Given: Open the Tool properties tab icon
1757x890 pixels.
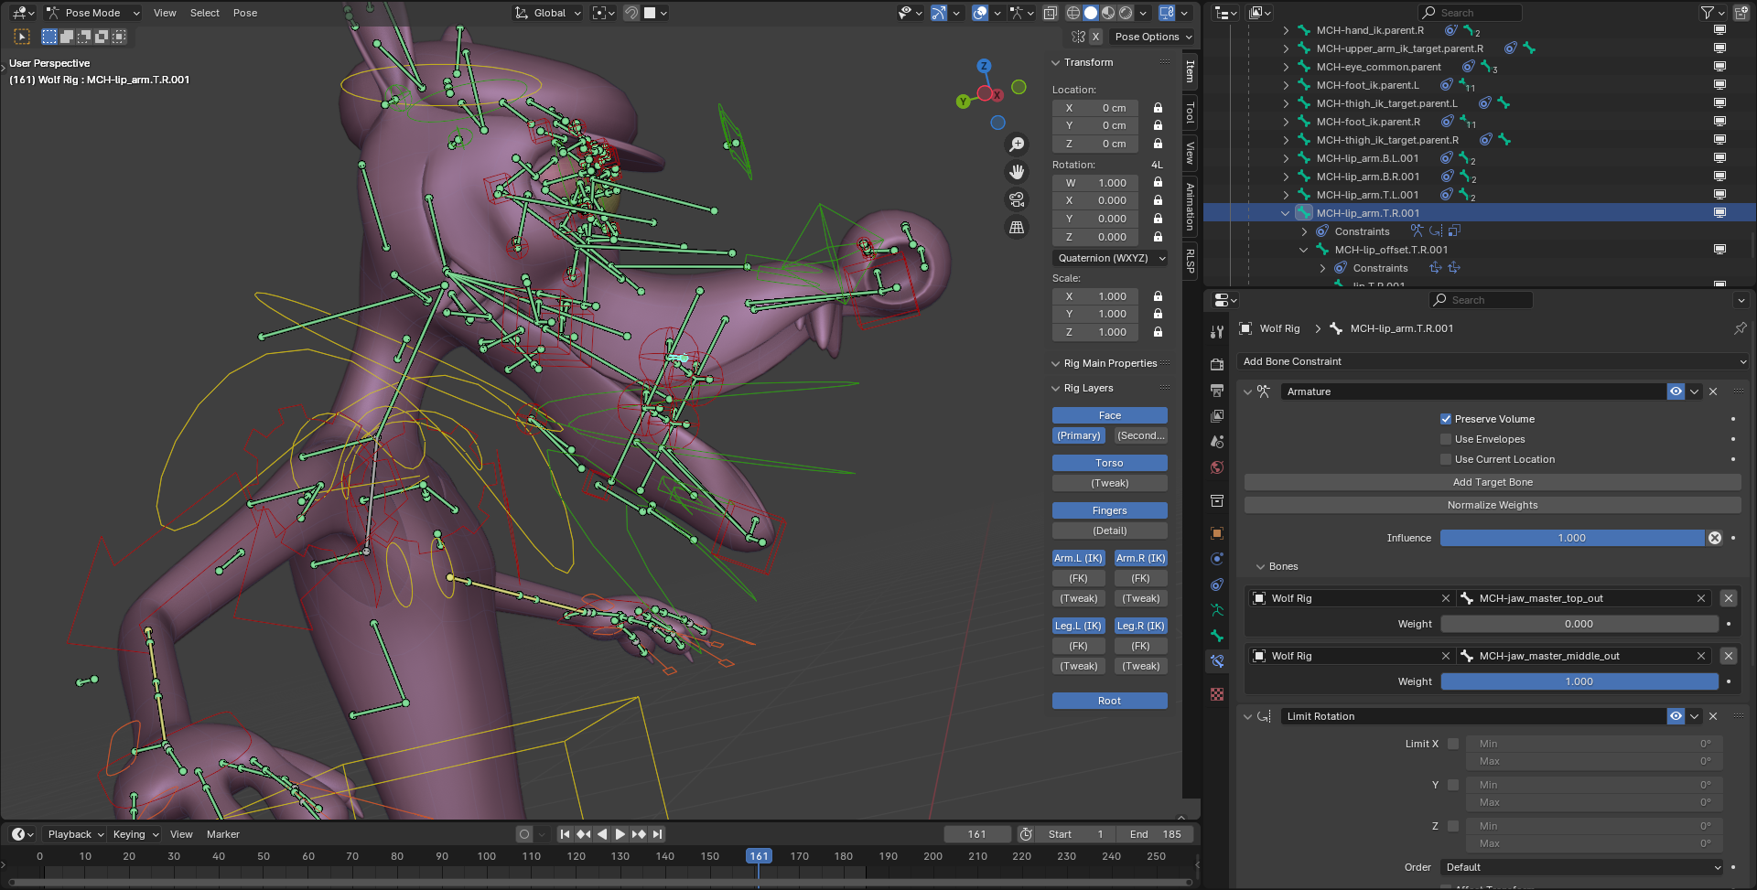Looking at the screenshot, I should pos(1217,332).
